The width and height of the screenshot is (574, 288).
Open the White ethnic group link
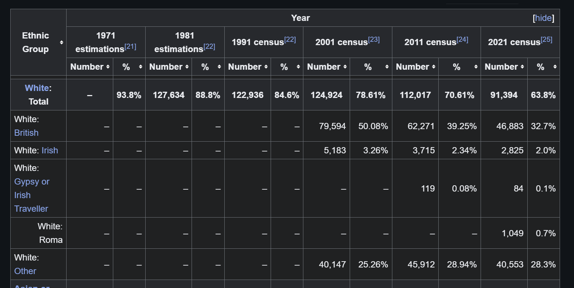pos(37,88)
